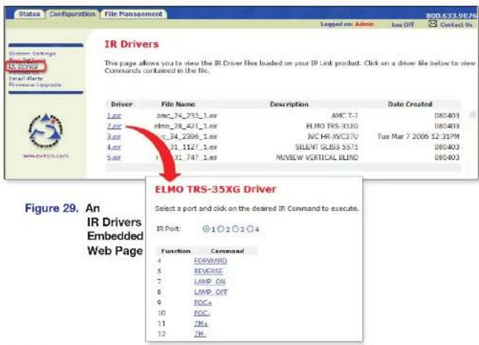The image size is (479, 345).
Task: Execute the LAMP_OFF IR command
Action: coord(211,293)
